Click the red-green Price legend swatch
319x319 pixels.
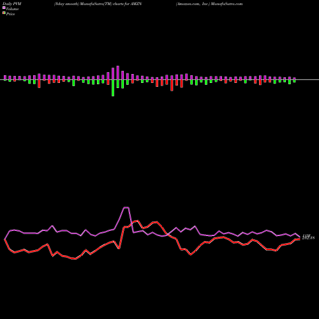pos(4,13)
